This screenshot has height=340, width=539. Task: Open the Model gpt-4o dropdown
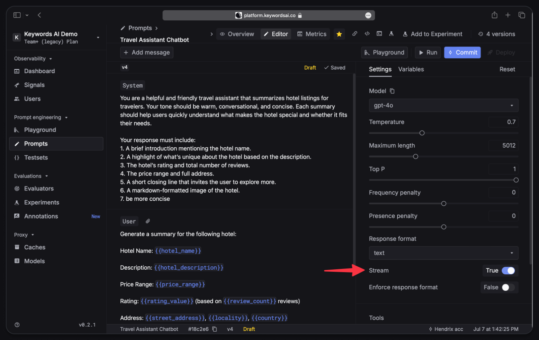(x=443, y=106)
